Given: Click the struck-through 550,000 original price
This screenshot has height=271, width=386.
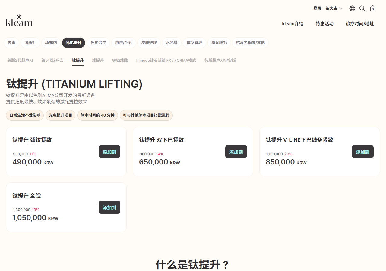Looking at the screenshot, I should (x=21, y=154).
